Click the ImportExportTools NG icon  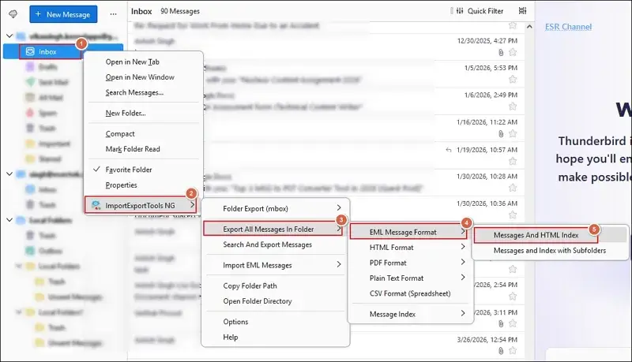[96, 206]
